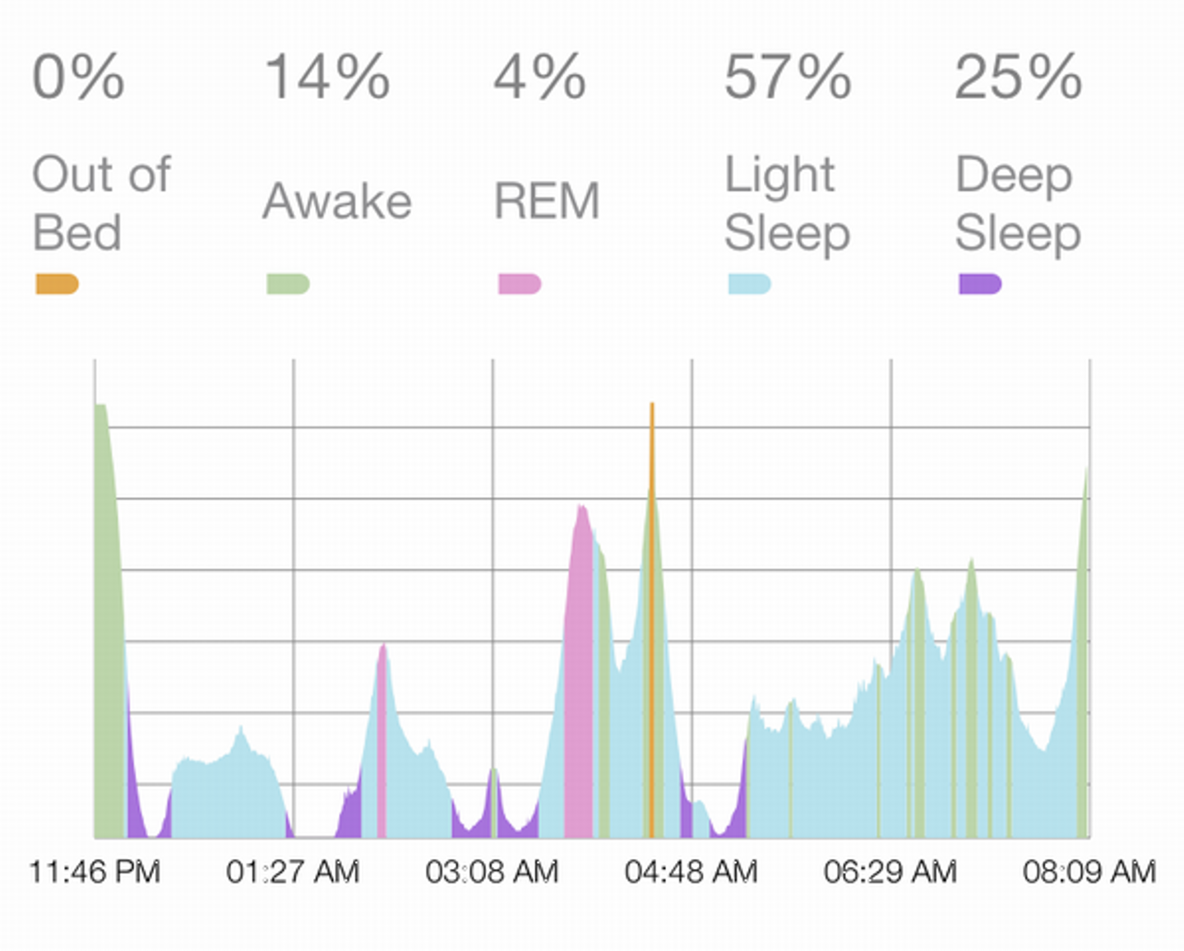Select the pink REM legend swatch

point(520,284)
